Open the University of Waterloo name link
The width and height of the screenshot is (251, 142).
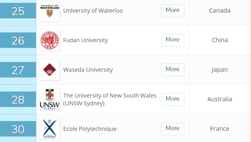pyautogui.click(x=93, y=11)
